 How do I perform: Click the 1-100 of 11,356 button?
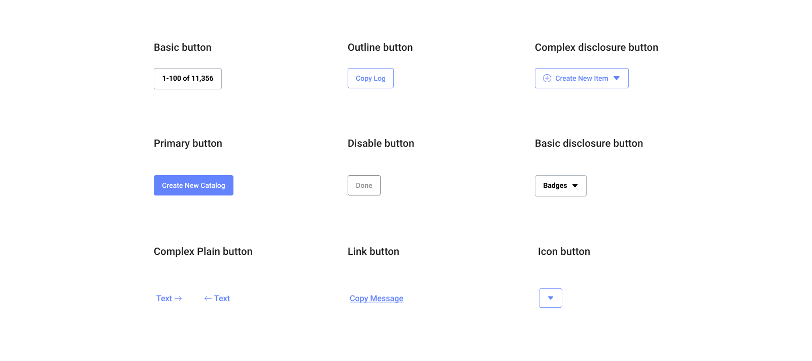tap(188, 79)
